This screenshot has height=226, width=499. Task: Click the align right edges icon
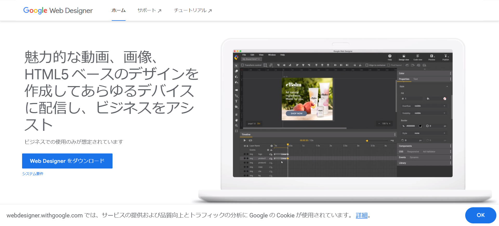tap(309, 65)
